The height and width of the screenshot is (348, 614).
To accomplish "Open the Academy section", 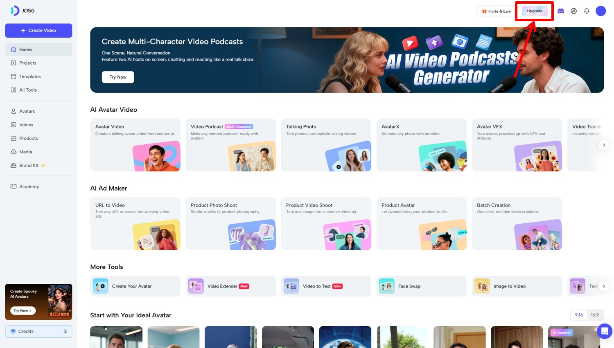I will click(x=29, y=186).
